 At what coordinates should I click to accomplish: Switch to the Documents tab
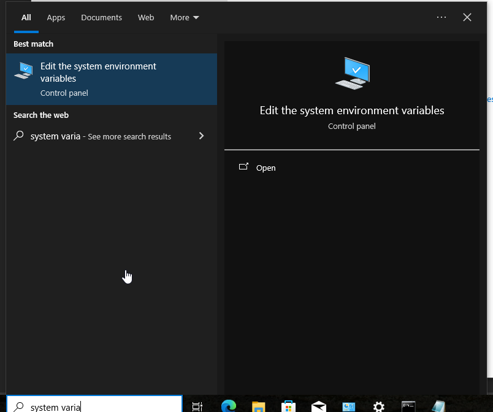pos(102,18)
